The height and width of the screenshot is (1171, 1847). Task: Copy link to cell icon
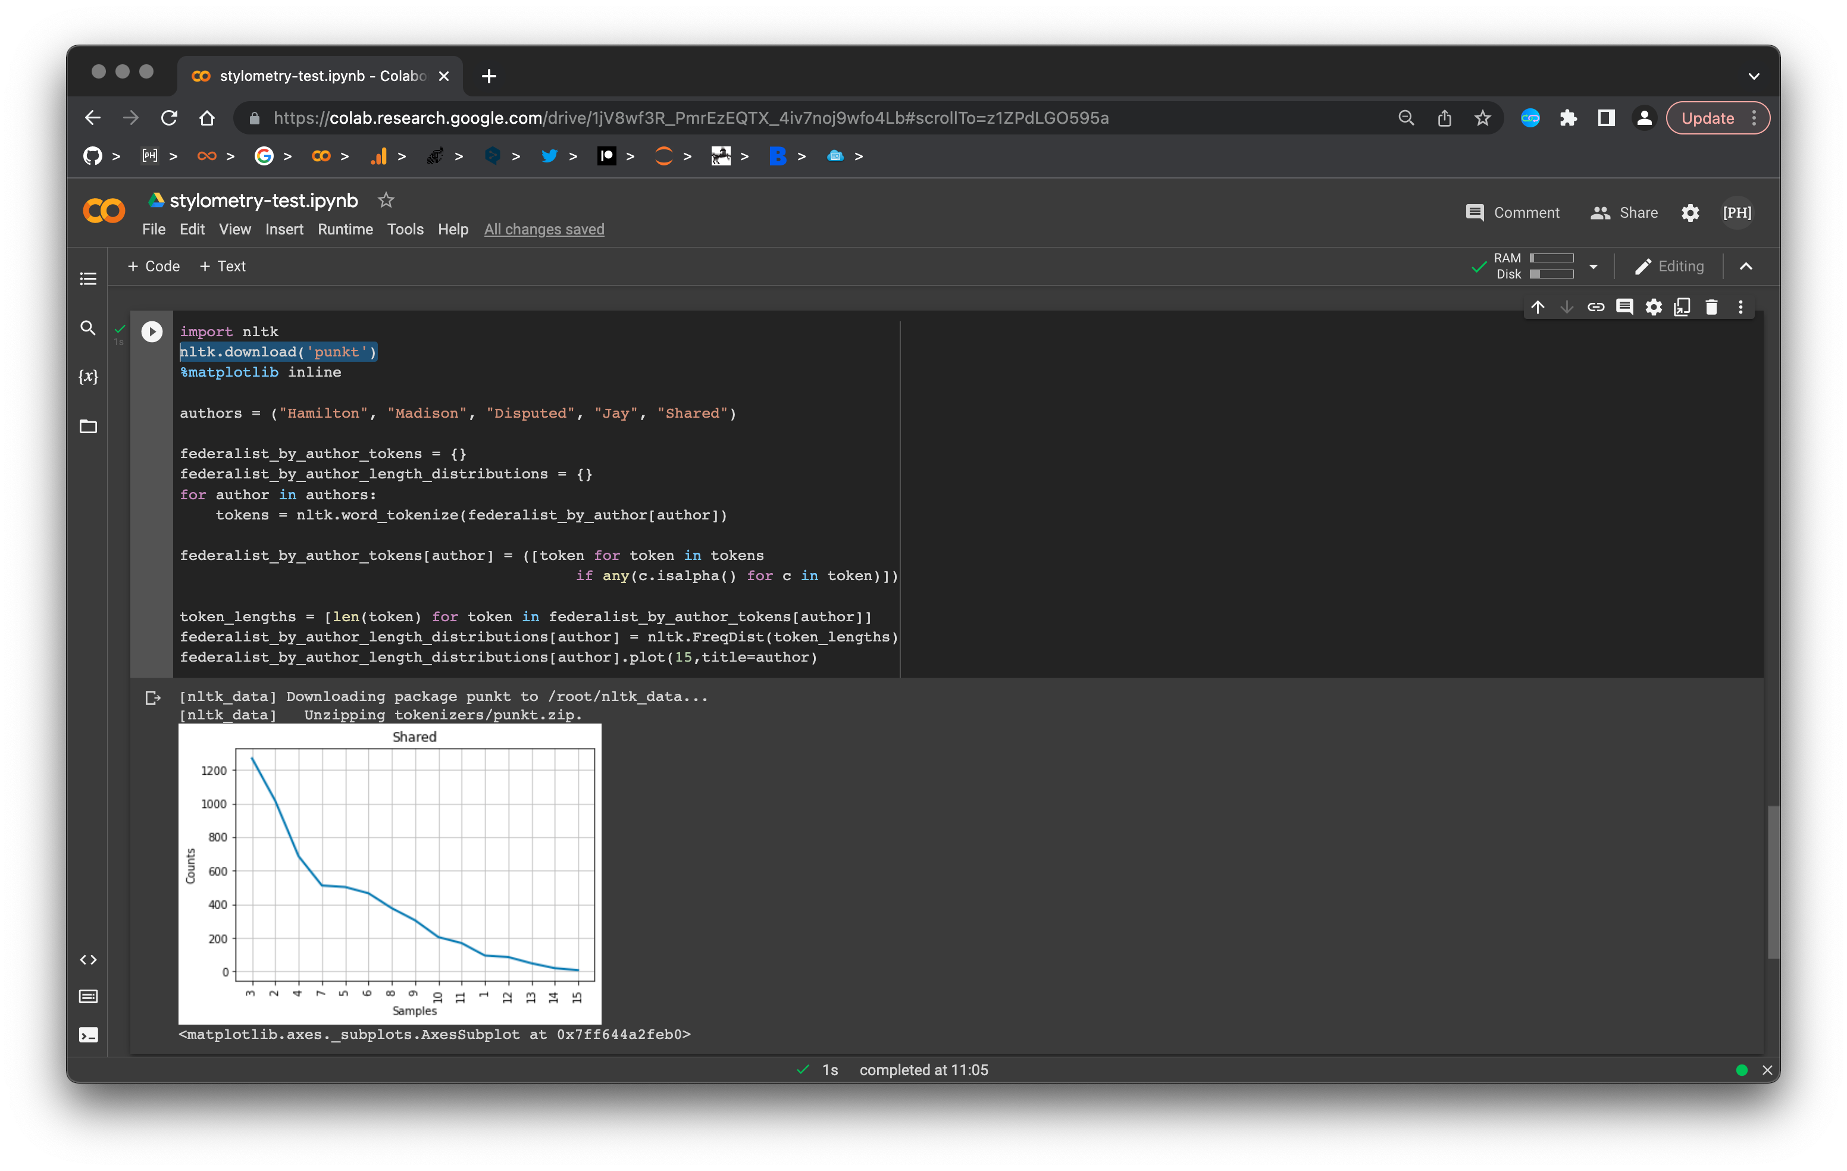click(1595, 307)
